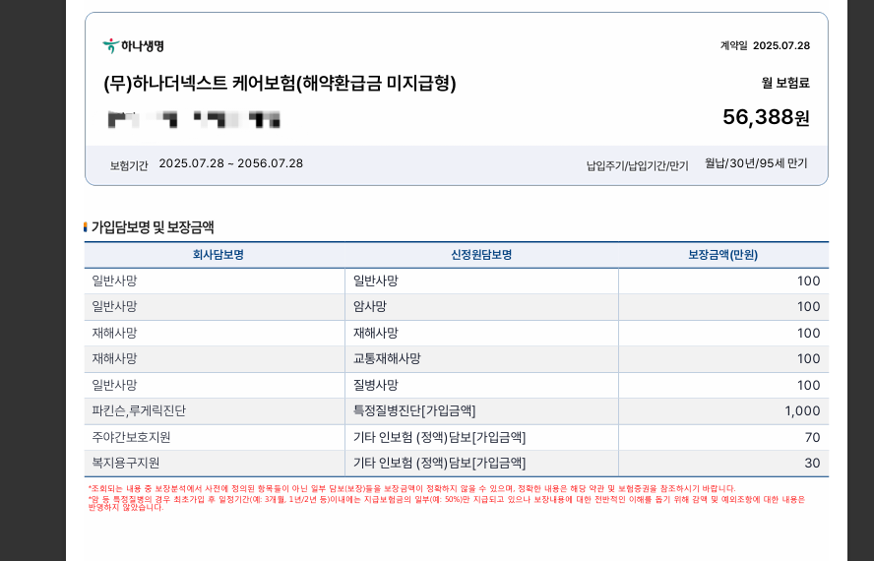This screenshot has width=874, height=561.
Task: Click the 주야간보호지원 row label
Action: (x=131, y=437)
